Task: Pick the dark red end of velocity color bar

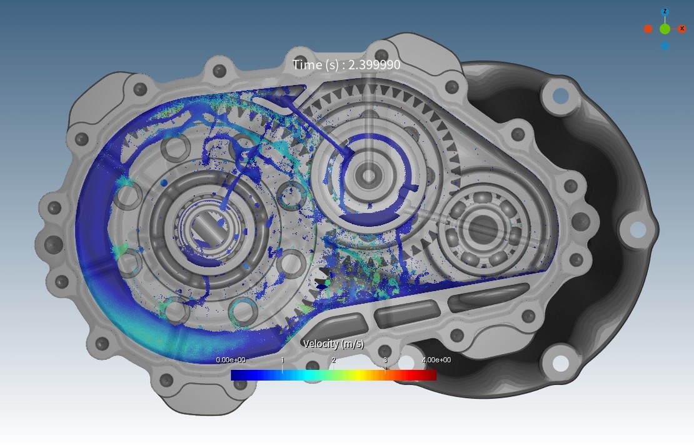Action: 430,375
